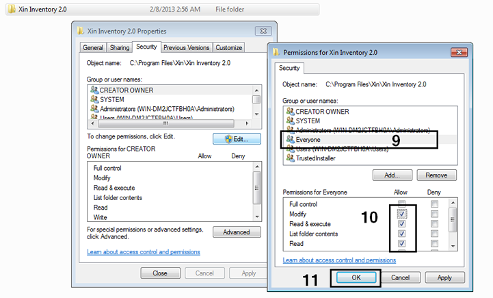Click the CREATOR OWNER group icon in the Properties window
Image resolution: width=493 pixels, height=298 pixels.
coord(94,90)
